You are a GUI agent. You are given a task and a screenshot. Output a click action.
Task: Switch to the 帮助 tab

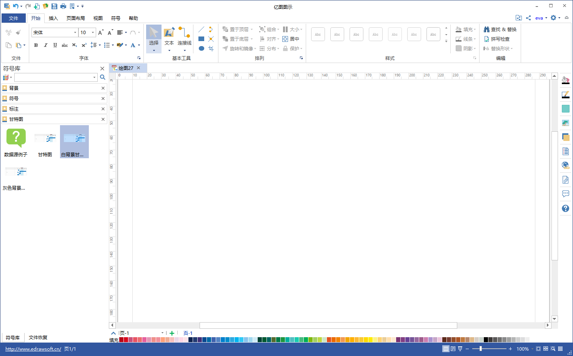pos(133,18)
